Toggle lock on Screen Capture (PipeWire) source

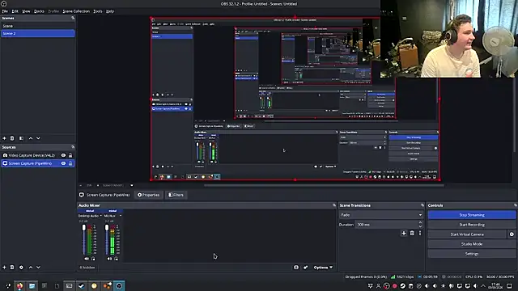tap(70, 163)
